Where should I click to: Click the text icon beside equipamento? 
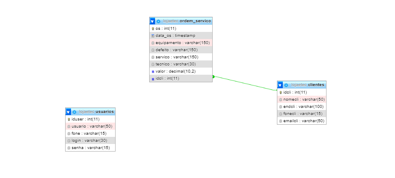(x=153, y=43)
